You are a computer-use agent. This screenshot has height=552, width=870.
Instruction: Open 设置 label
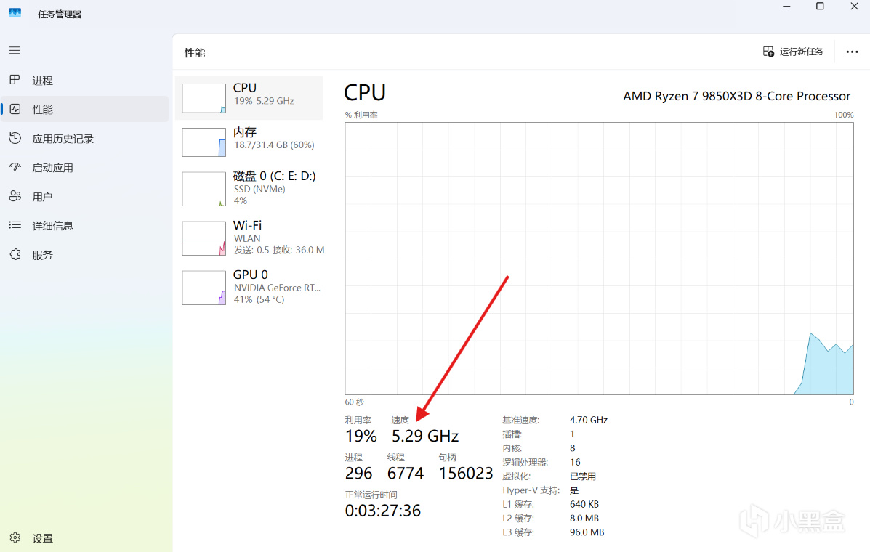(43, 538)
